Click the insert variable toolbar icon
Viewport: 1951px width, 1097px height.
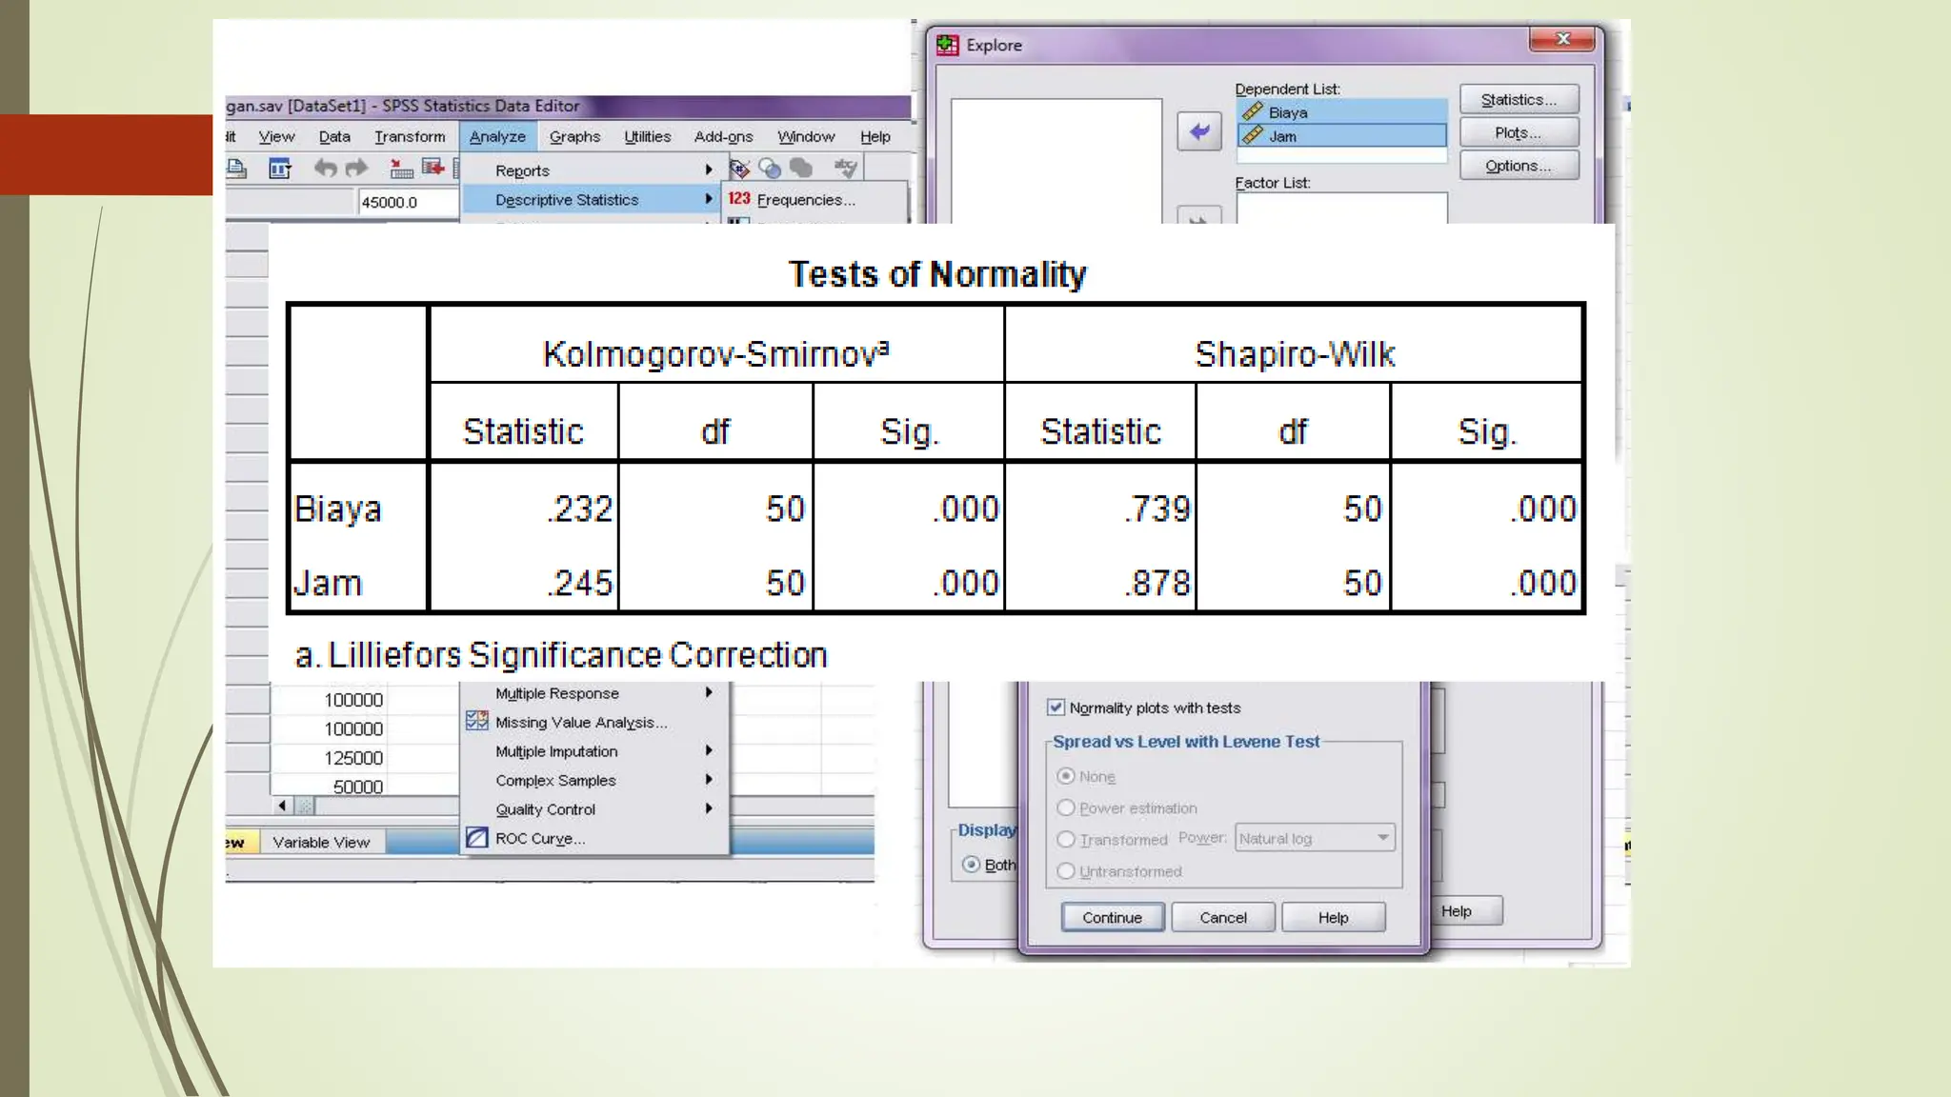433,169
